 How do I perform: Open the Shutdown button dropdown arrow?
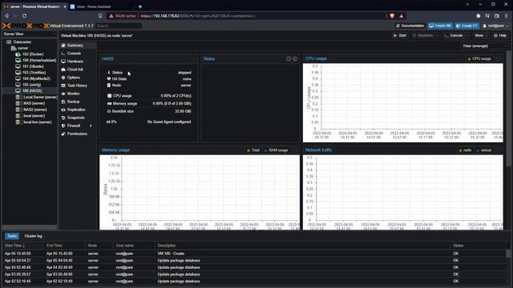[x=436, y=35]
